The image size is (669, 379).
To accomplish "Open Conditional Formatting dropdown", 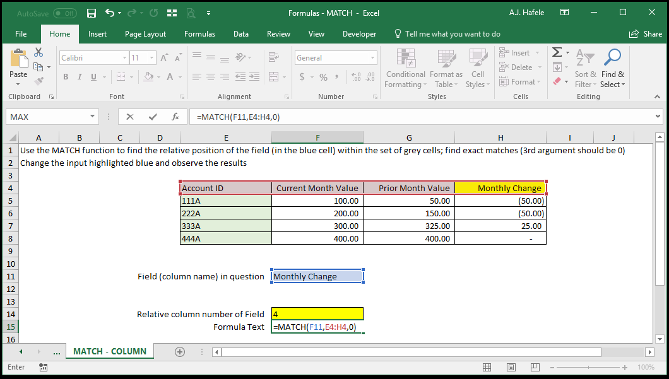I will pos(405,68).
